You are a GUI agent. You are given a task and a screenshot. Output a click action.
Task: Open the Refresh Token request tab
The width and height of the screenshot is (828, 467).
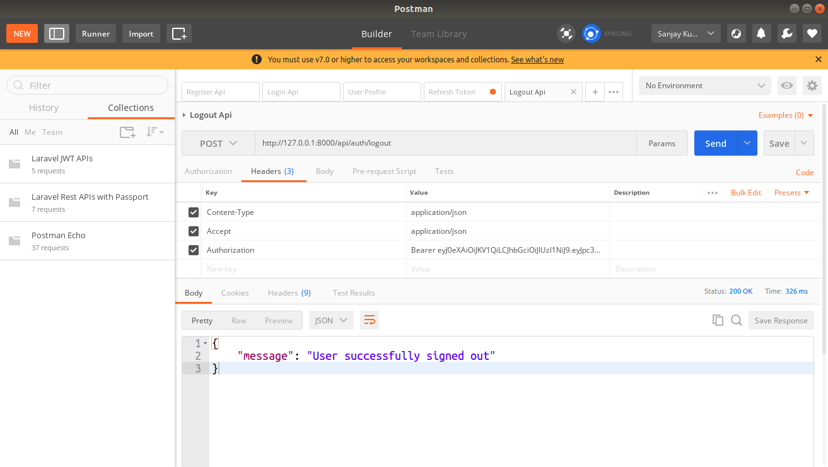pyautogui.click(x=457, y=92)
